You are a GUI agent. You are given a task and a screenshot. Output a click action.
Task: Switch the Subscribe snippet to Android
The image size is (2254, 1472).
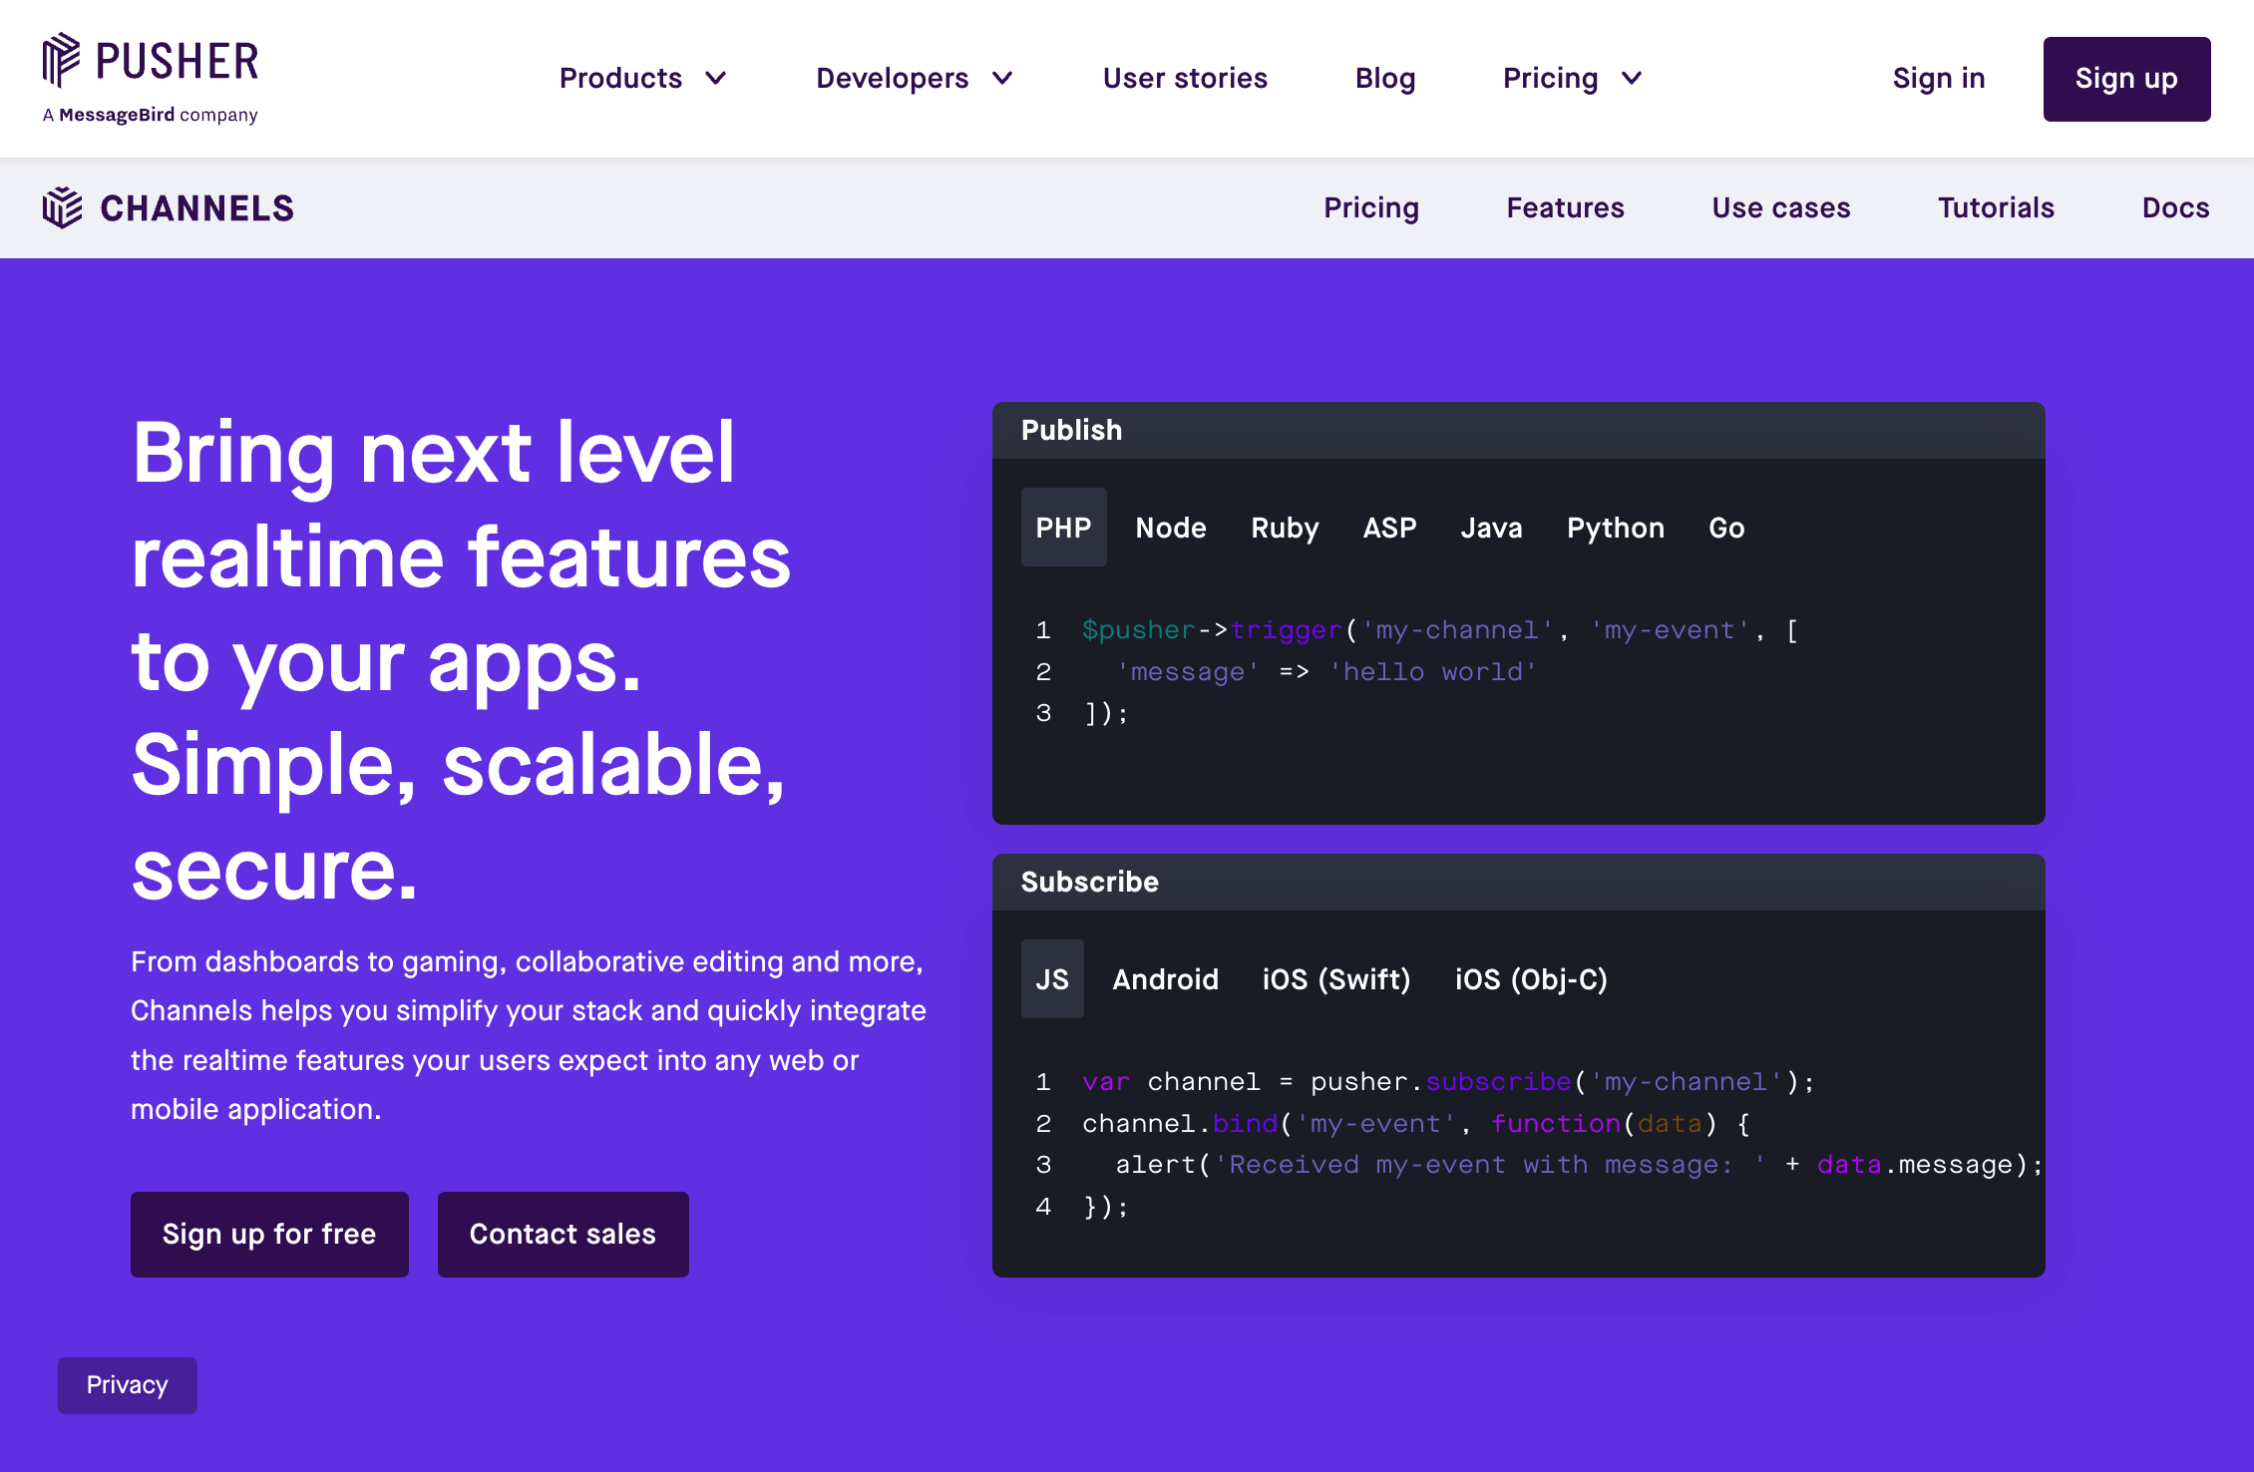(x=1166, y=979)
